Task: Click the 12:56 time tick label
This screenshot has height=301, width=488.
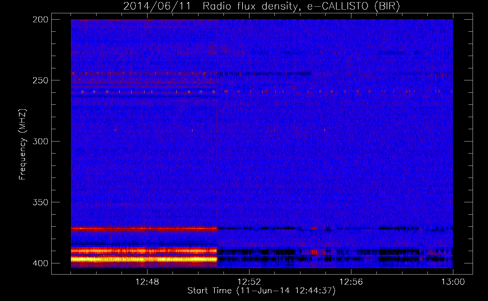Action: (351, 282)
